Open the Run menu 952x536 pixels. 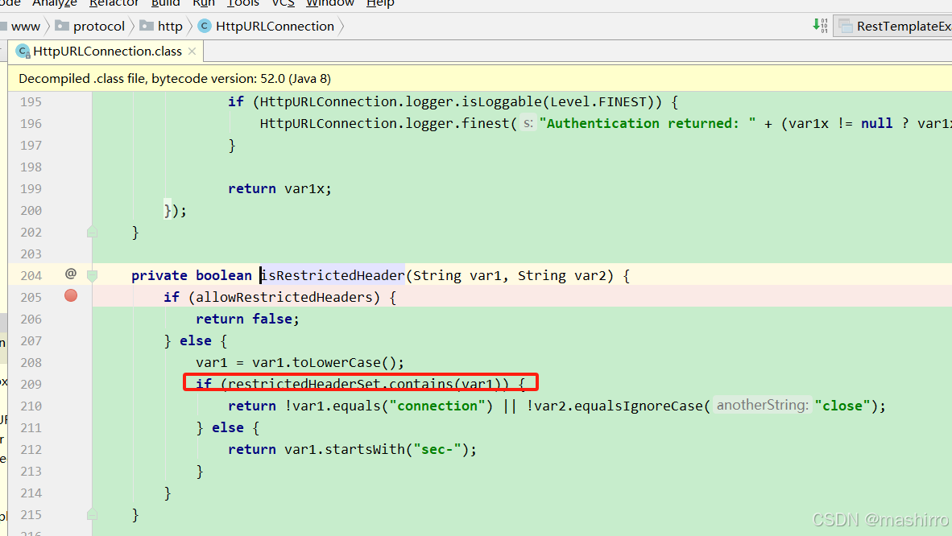click(204, 3)
